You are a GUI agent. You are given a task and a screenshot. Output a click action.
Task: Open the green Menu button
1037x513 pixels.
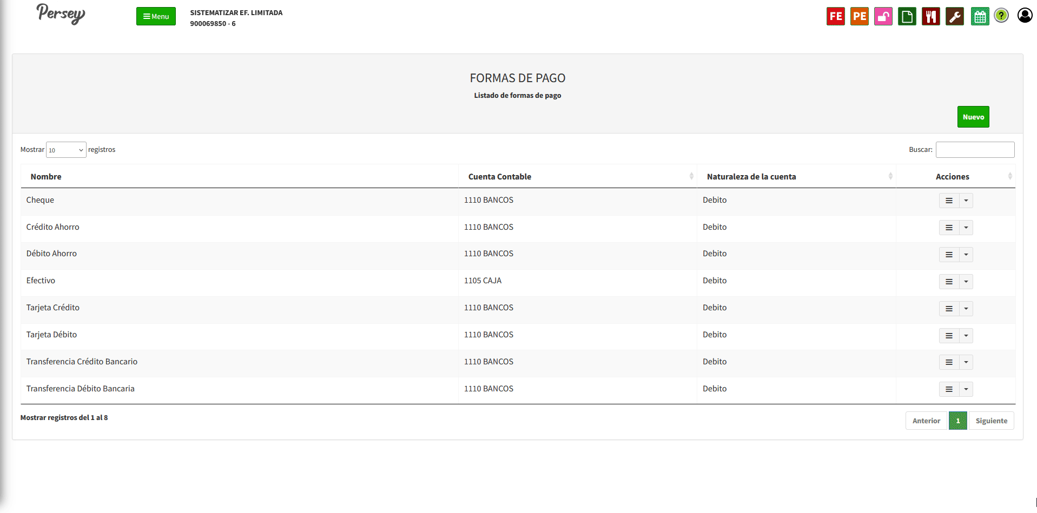[156, 16]
